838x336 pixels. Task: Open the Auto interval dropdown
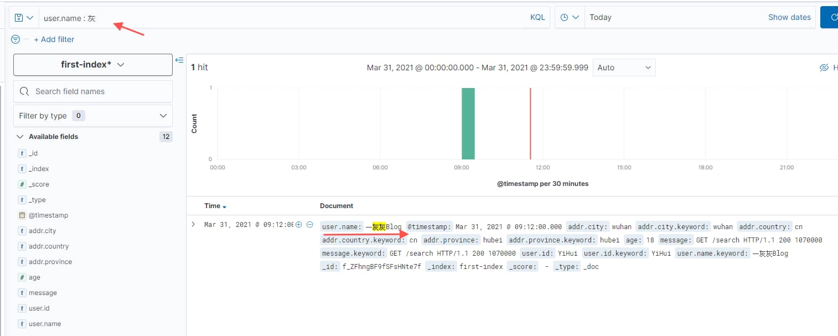point(624,68)
